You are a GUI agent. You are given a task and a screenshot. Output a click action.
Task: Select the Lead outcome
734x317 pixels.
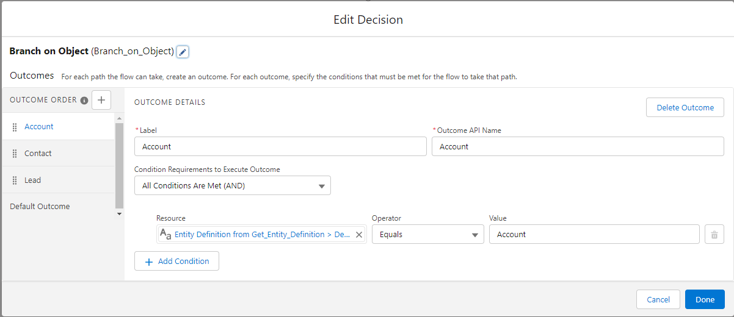(33, 180)
